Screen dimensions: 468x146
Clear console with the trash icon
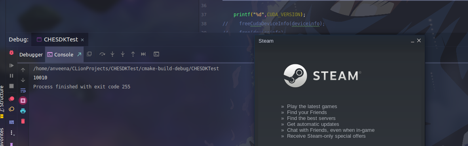(x=23, y=121)
